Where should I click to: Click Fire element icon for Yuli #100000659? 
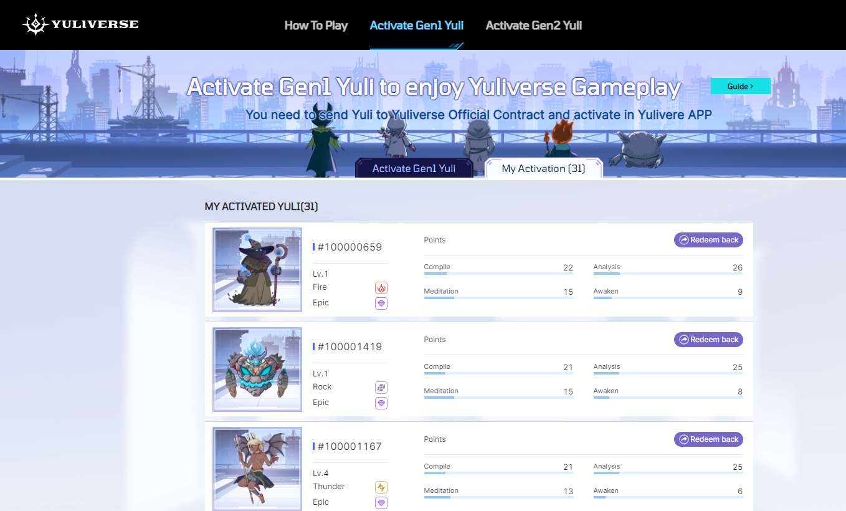pos(381,288)
